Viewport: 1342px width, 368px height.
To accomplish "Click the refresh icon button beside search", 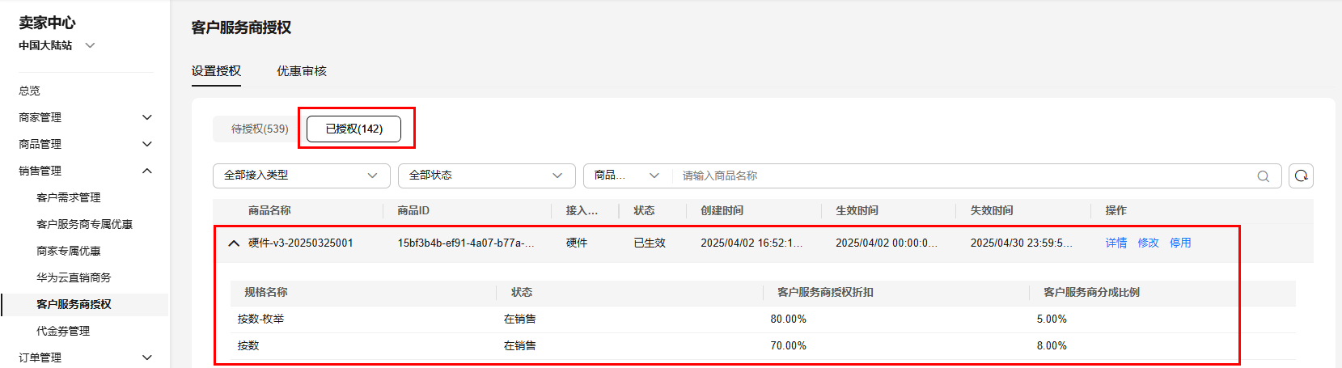I will point(1301,176).
